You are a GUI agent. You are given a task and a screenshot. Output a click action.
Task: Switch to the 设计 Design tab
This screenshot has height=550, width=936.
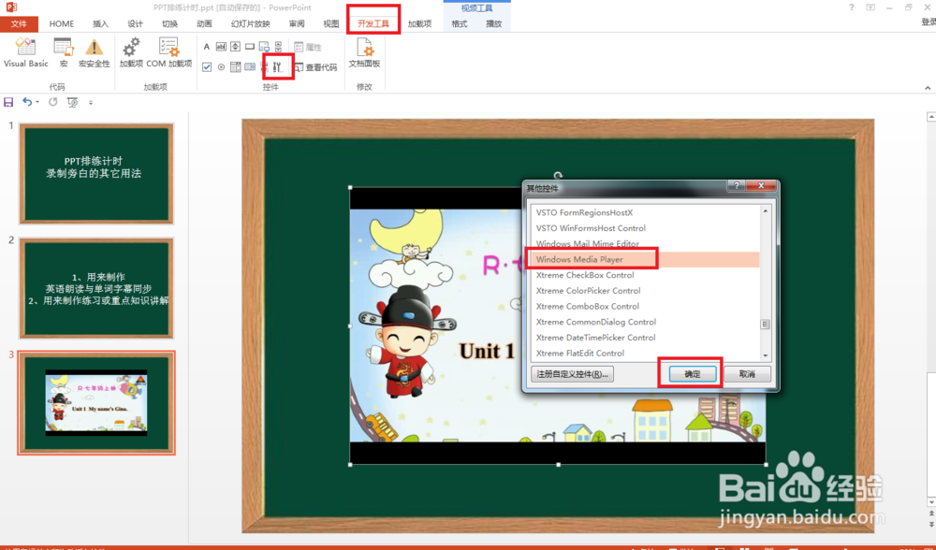tap(135, 24)
